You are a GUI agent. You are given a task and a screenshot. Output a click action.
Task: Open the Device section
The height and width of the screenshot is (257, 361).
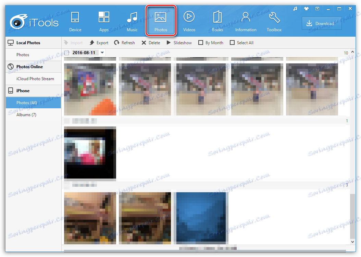[75, 22]
